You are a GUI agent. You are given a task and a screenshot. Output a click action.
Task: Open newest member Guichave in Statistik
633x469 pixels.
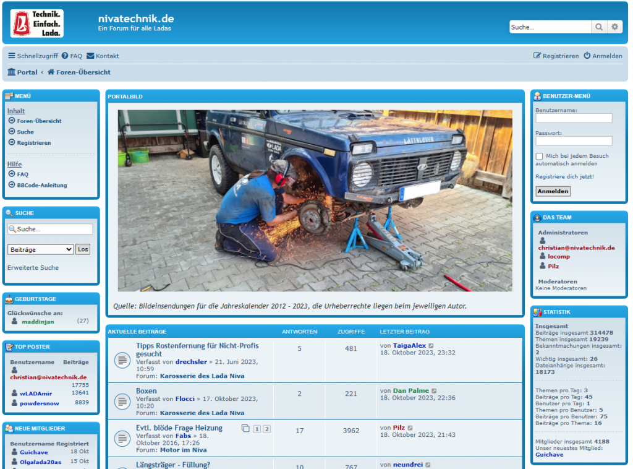tap(549, 454)
